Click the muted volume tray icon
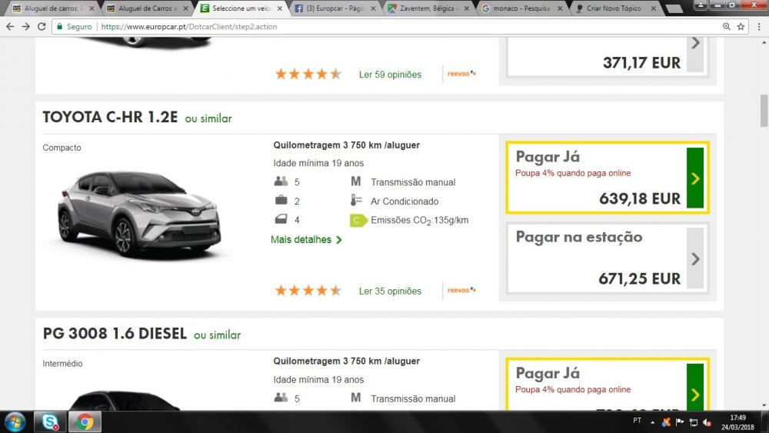The width and height of the screenshot is (769, 433). click(707, 422)
